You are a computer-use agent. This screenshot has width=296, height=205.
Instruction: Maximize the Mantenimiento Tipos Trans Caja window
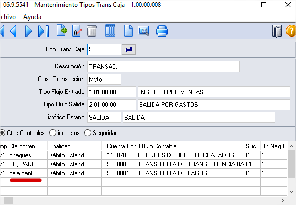tap(264, 5)
